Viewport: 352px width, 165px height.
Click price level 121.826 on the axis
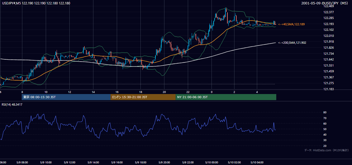(x=329, y=48)
